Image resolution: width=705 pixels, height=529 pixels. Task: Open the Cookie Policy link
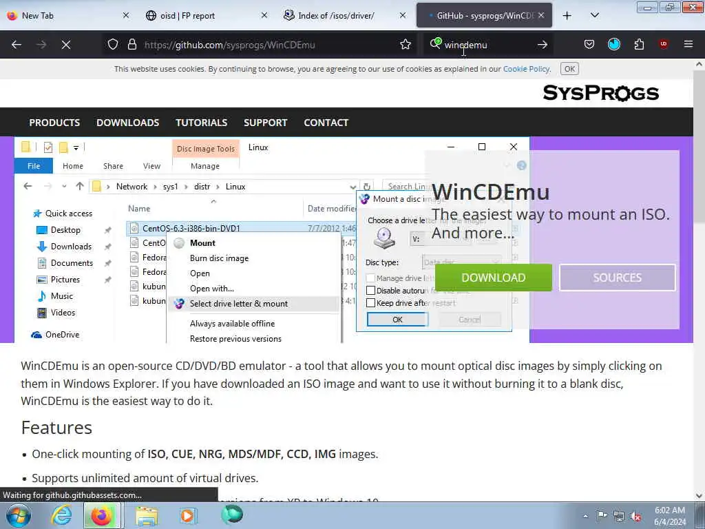526,69
